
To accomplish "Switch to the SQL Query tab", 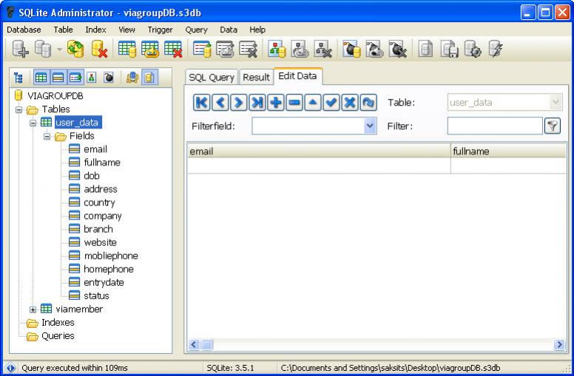I will click(x=212, y=78).
